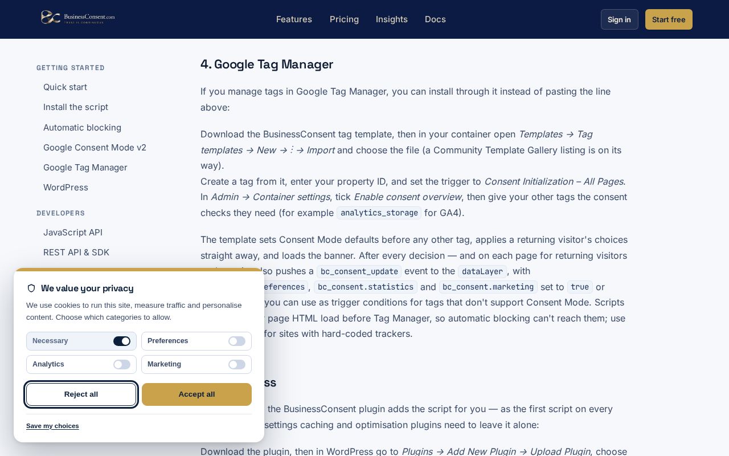This screenshot has height=456, width=729.
Task: Click the 4. Google Tag Manager heading
Action: point(267,64)
